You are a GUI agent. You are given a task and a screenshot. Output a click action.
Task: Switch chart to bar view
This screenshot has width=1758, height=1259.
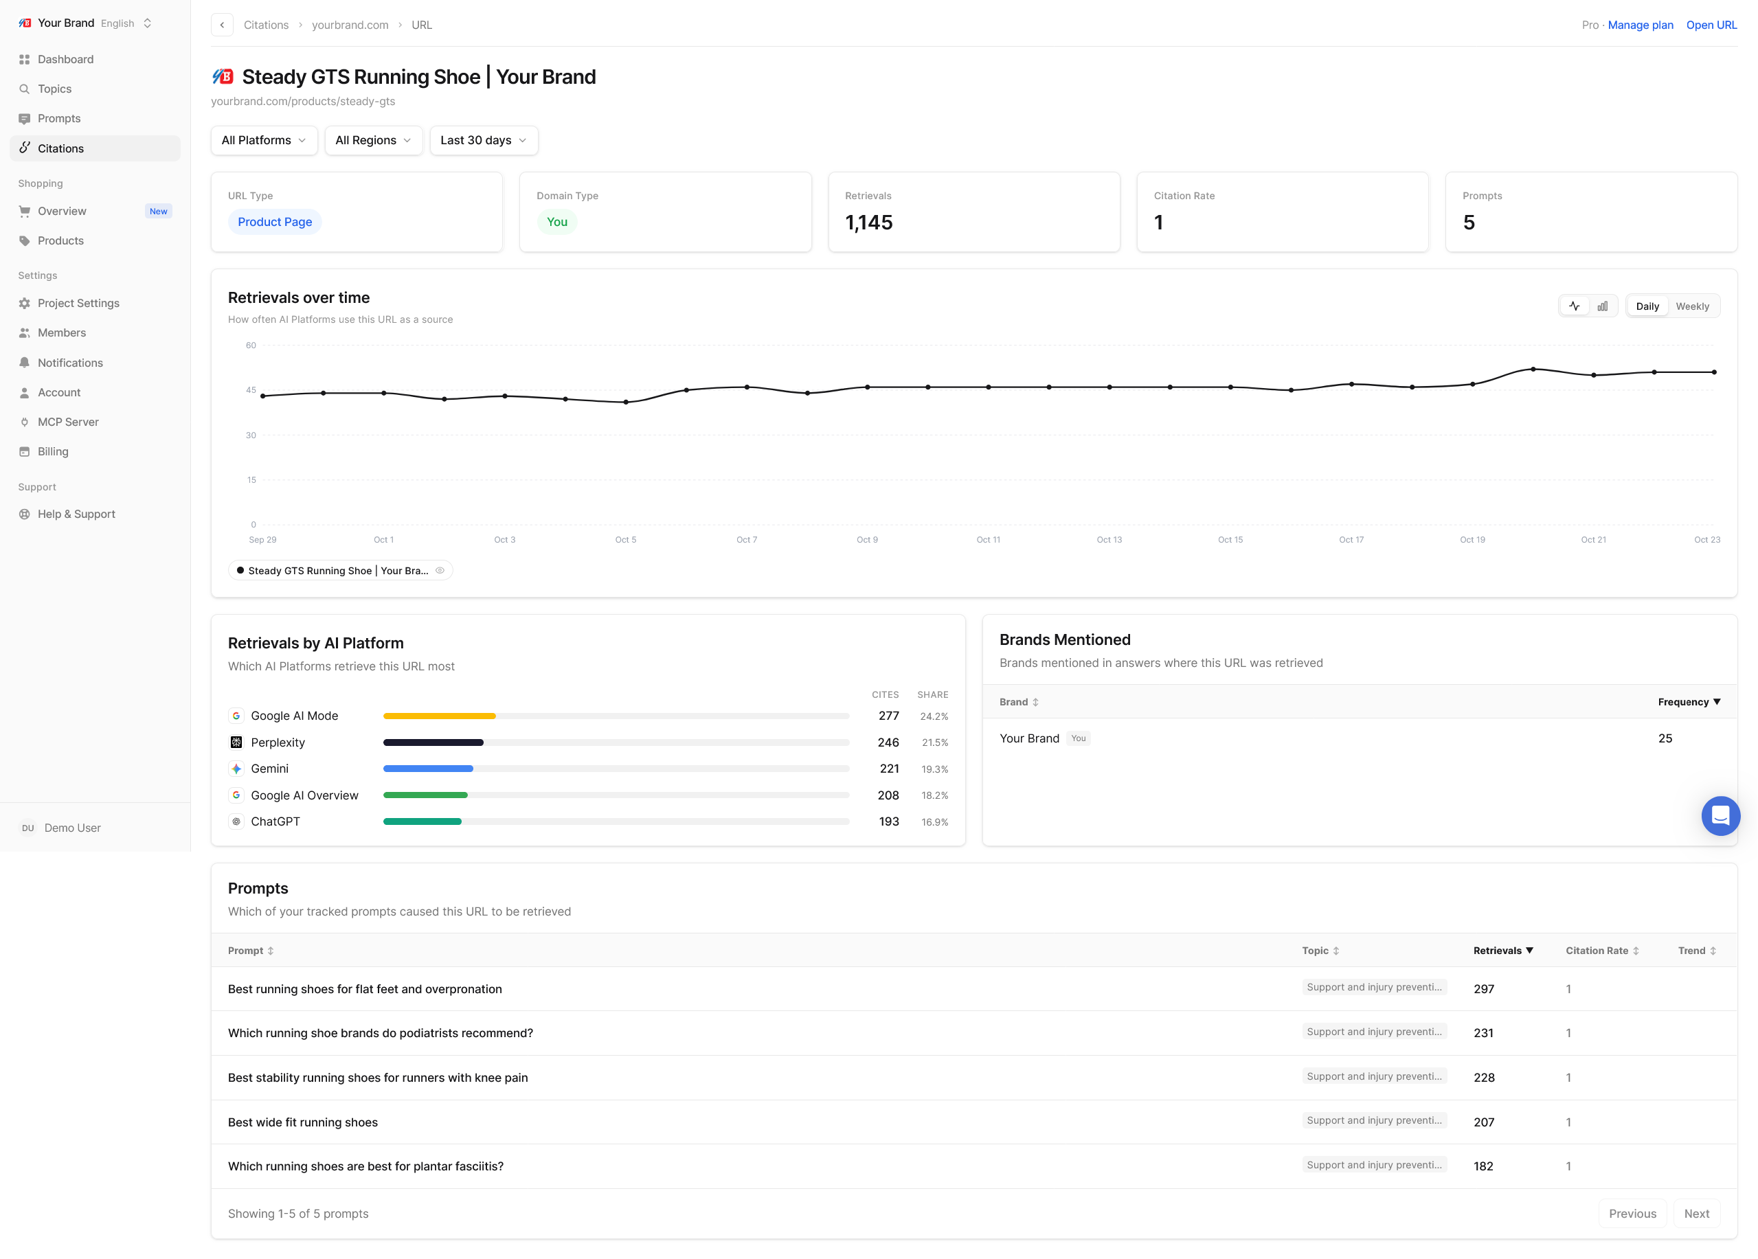click(1602, 306)
